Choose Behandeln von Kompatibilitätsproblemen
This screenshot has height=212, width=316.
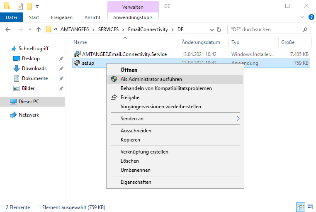[175, 88]
